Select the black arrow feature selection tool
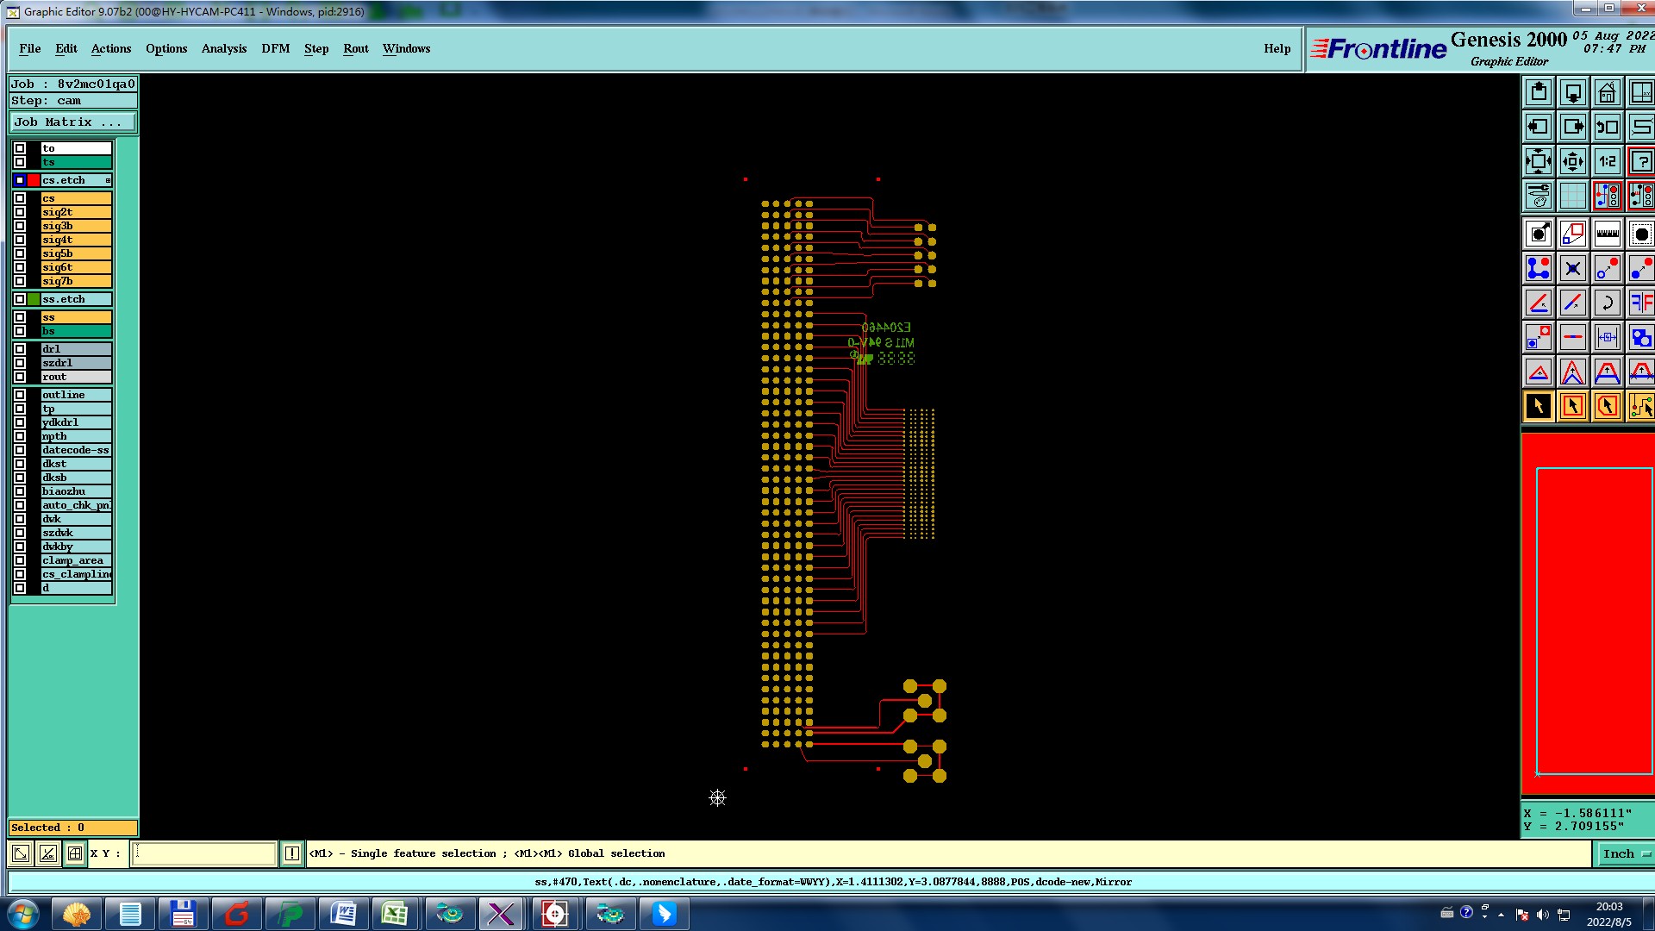The width and height of the screenshot is (1655, 931). click(1539, 406)
